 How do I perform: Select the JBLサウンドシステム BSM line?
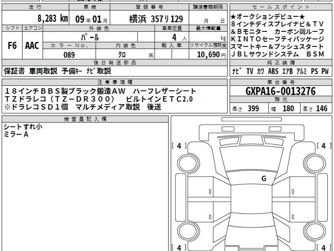point(278,54)
